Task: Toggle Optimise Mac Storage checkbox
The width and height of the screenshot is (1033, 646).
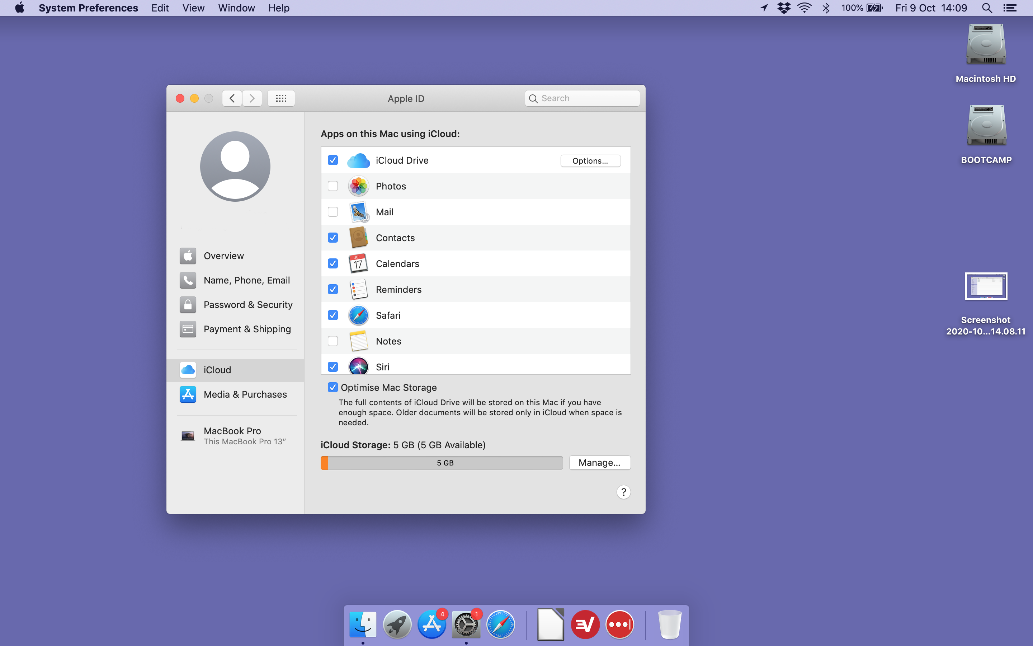Action: [x=333, y=388]
